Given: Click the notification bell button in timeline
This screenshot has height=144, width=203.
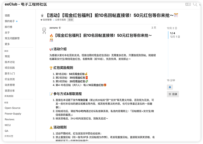Looking at the screenshot, I should 170,87.
